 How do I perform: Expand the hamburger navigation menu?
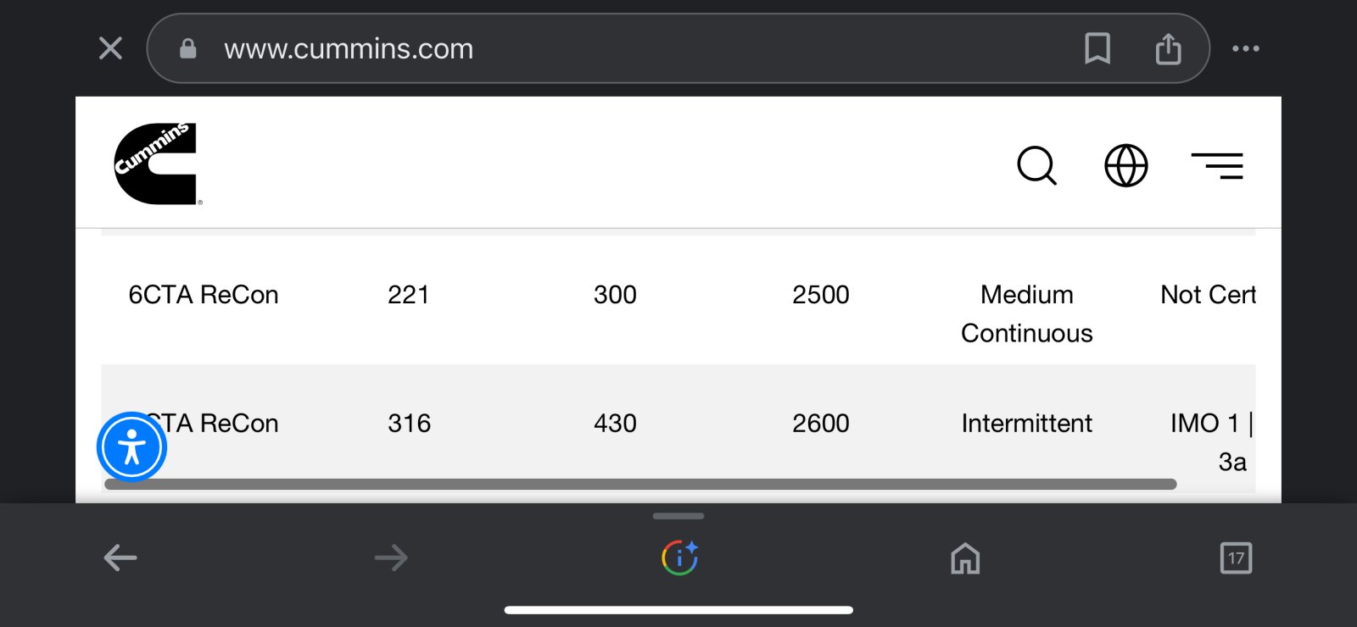(x=1217, y=165)
